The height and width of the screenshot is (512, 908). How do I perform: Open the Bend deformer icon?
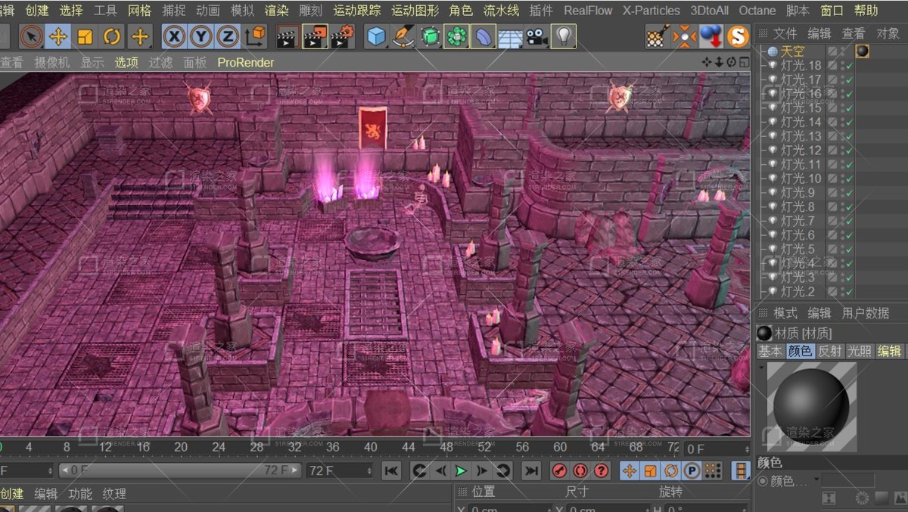(x=484, y=36)
